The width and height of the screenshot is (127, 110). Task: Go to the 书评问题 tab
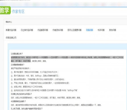[x=101, y=30]
